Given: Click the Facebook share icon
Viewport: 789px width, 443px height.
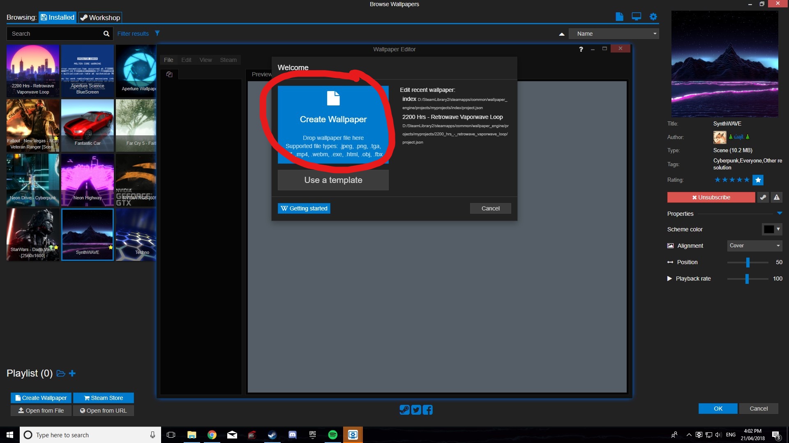Looking at the screenshot, I should (x=427, y=409).
